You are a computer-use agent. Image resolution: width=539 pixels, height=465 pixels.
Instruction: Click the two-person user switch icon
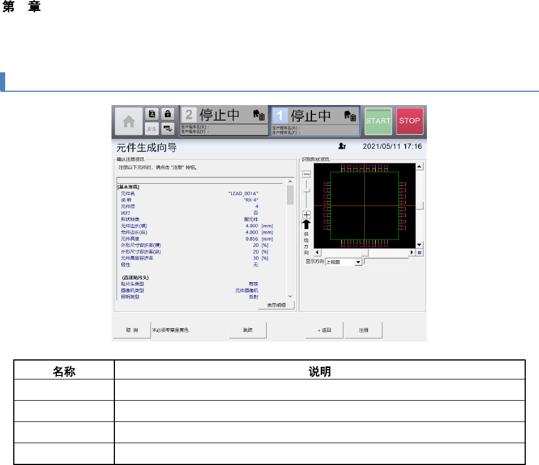point(152,129)
